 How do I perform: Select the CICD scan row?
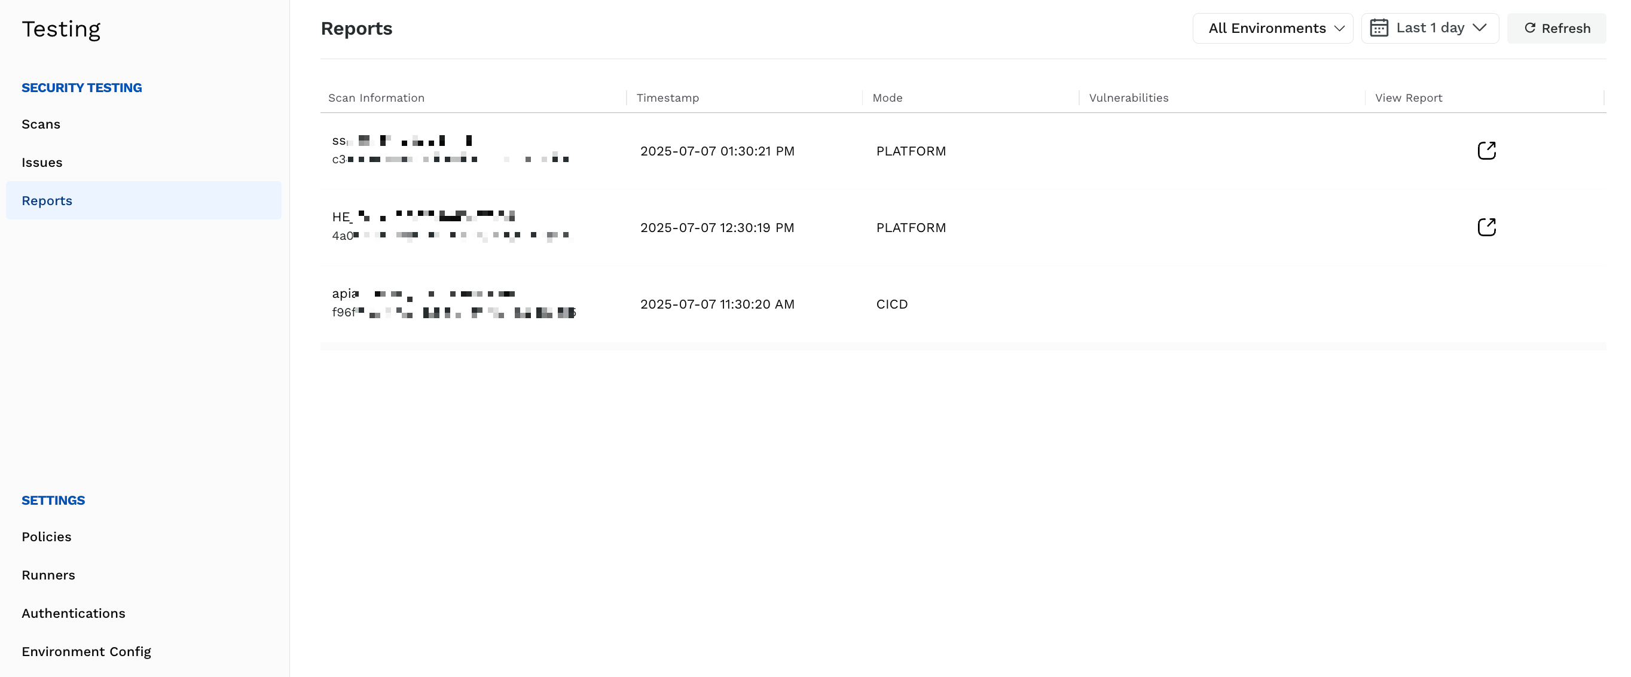963,304
